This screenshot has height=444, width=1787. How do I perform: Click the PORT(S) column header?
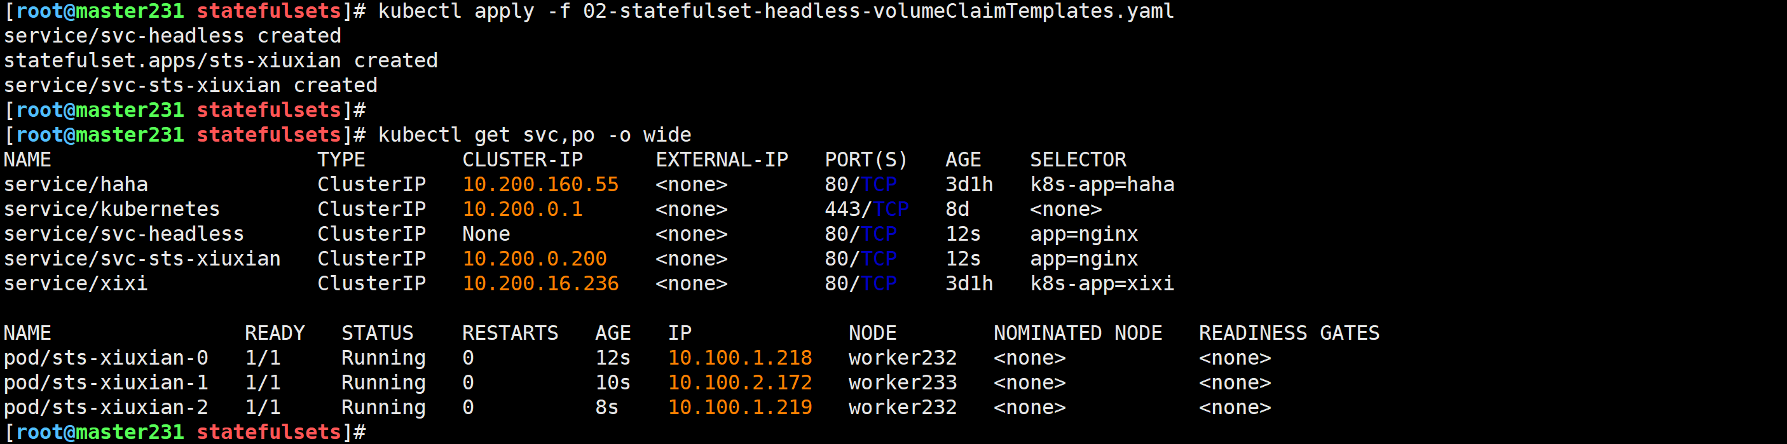tap(866, 160)
